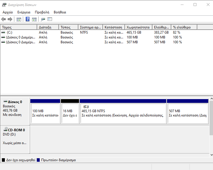Click the % ελεύθερο column header

[184, 27]
